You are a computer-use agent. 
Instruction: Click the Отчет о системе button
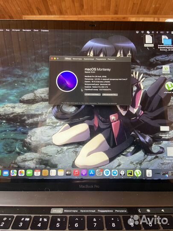pos(93,95)
